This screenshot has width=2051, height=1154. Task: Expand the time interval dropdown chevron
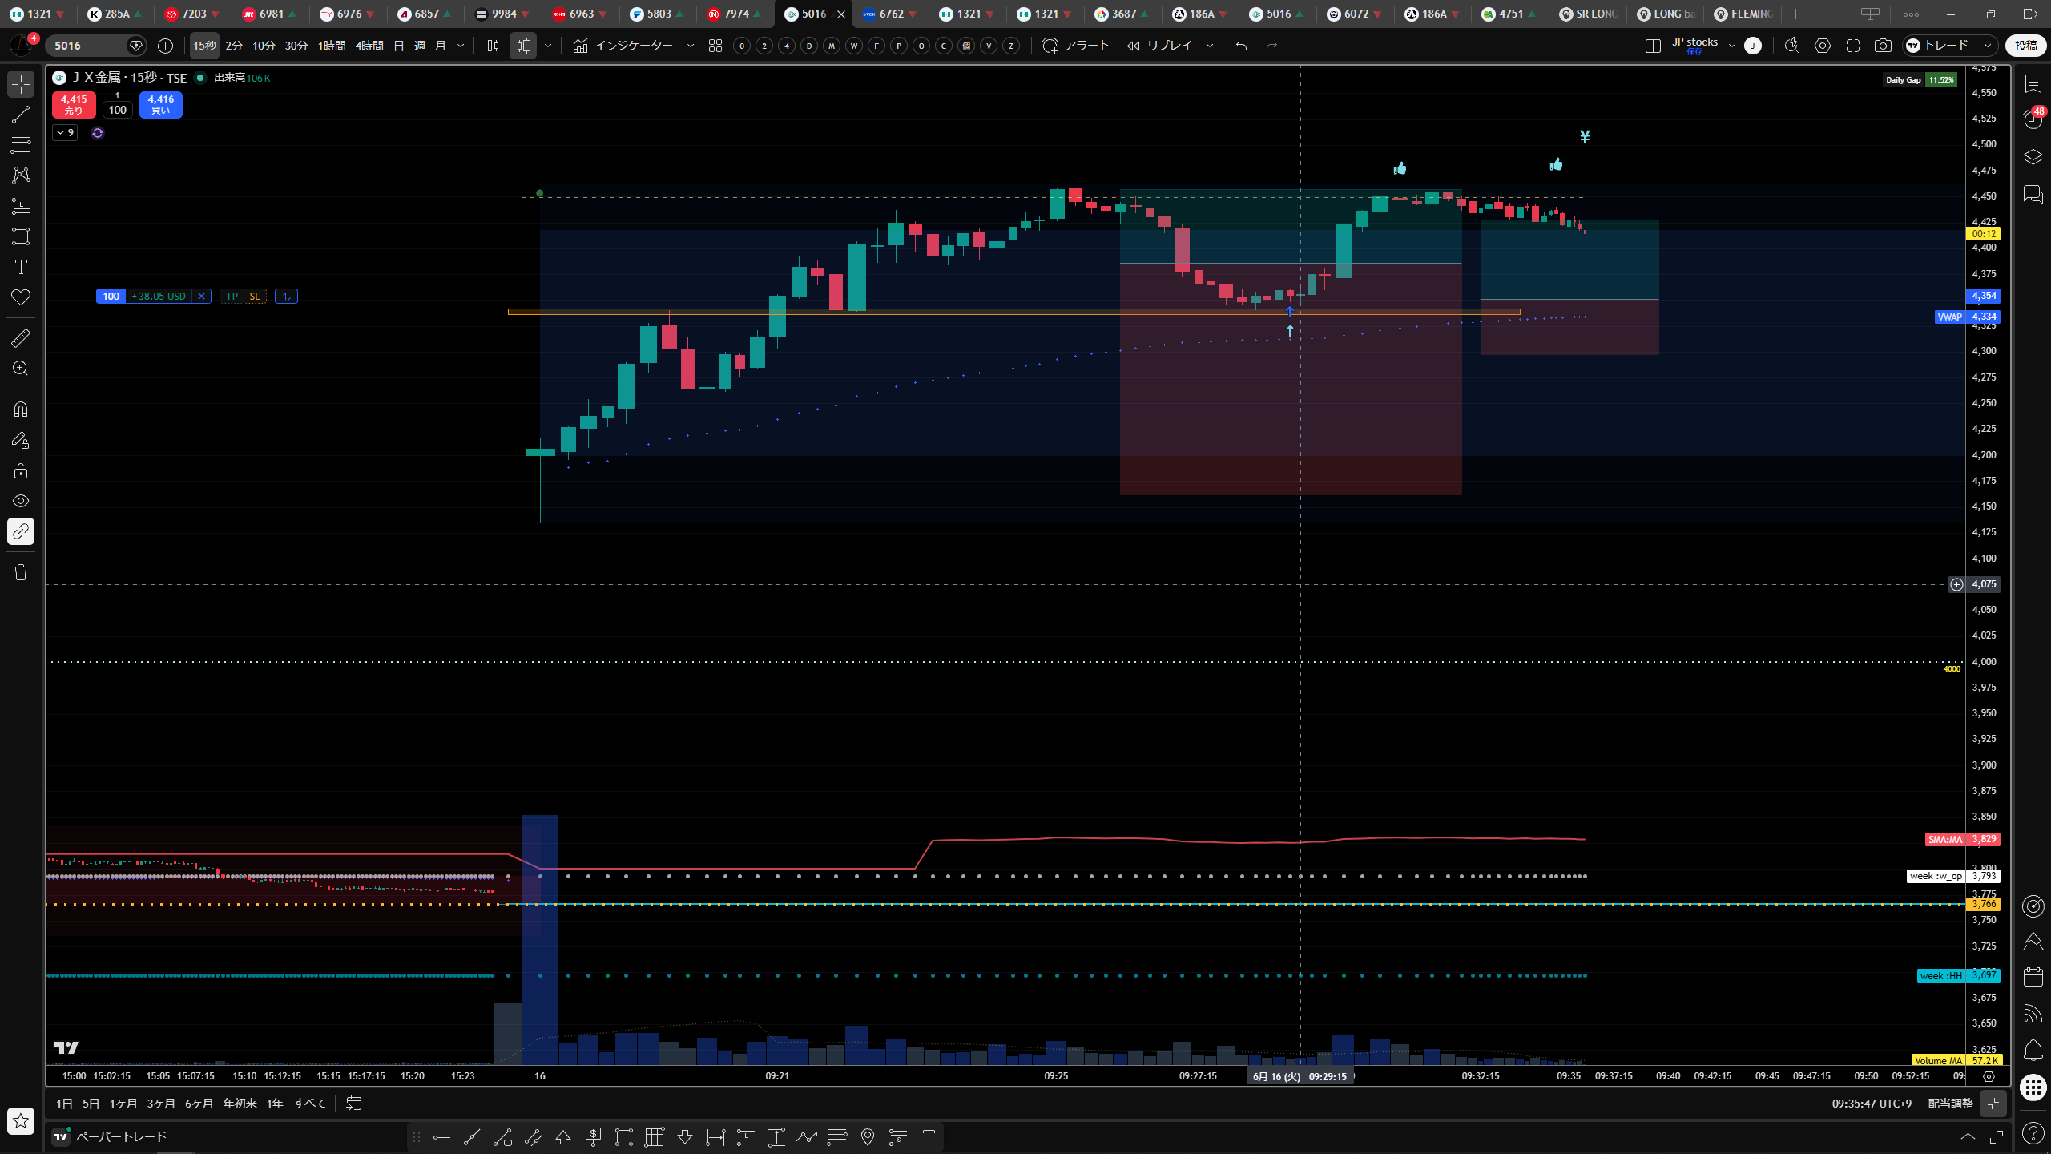pos(461,46)
